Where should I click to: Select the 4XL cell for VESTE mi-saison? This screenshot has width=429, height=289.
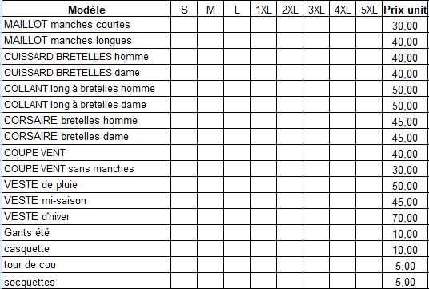pyautogui.click(x=343, y=201)
